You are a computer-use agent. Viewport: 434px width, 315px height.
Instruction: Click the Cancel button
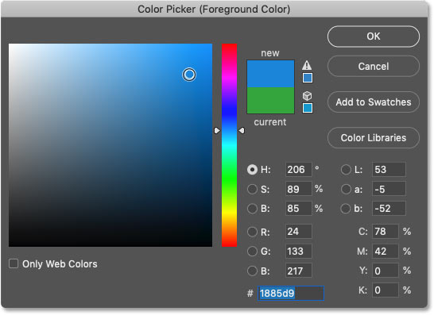click(x=374, y=67)
